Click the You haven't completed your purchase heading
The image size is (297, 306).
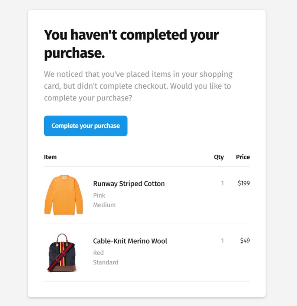pyautogui.click(x=131, y=44)
